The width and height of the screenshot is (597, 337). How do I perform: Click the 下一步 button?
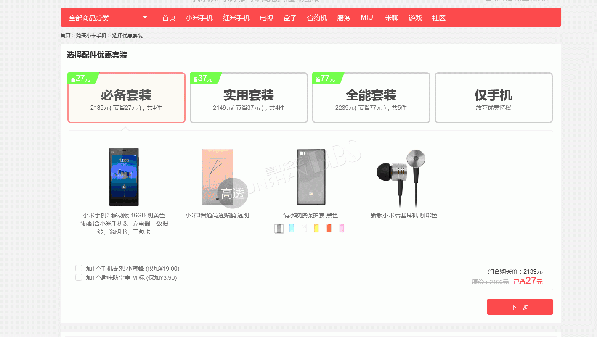(520, 307)
